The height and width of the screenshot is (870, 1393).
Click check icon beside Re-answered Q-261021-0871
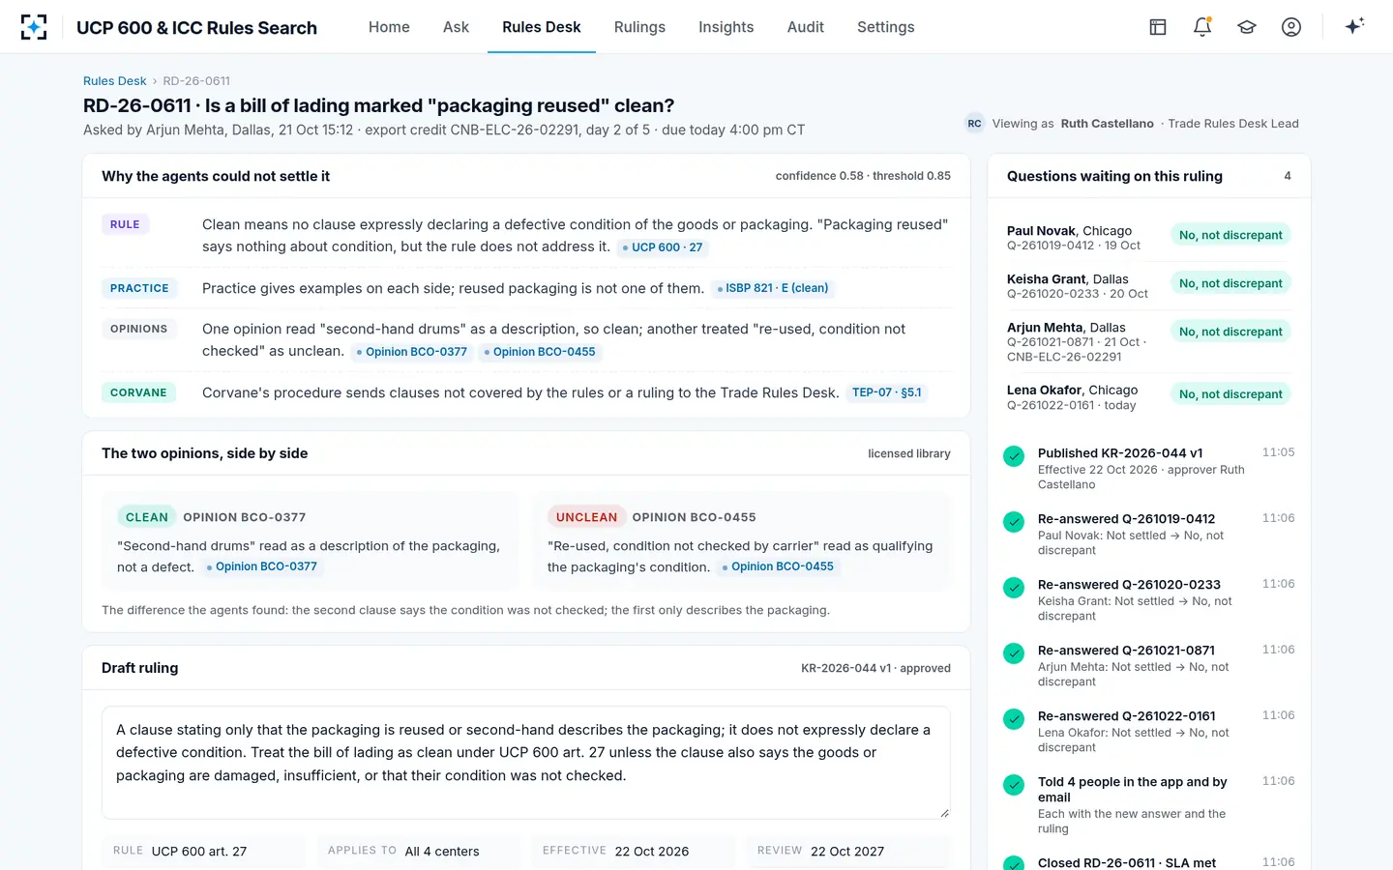(x=1014, y=653)
